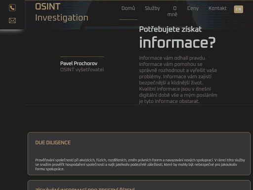This screenshot has height=190, width=253.
Task: Click the OSINT Investigation logo
Action: click(x=62, y=12)
